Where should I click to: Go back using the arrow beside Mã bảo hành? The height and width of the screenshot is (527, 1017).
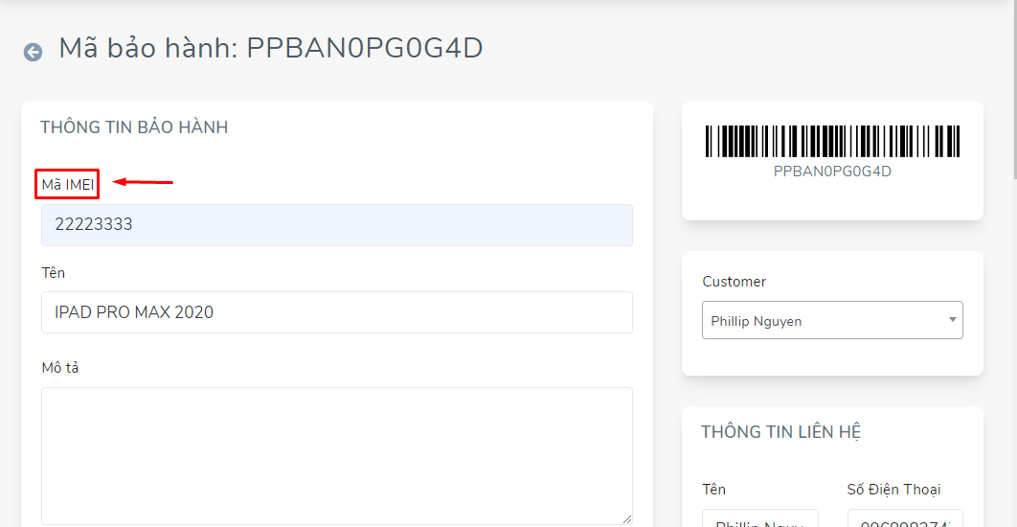[x=33, y=53]
